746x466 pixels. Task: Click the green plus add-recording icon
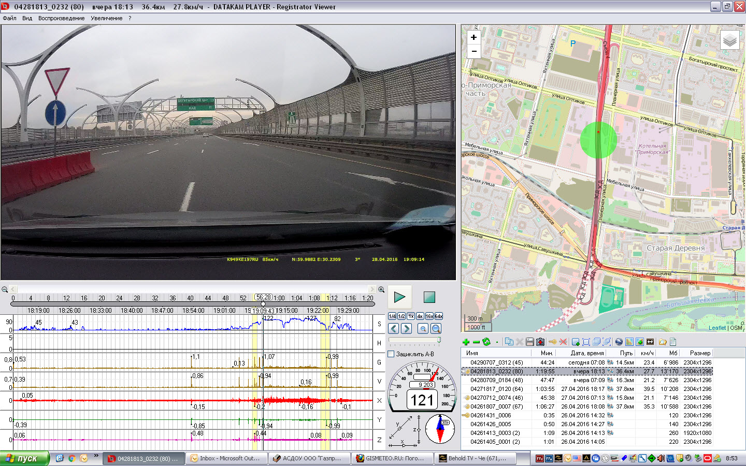click(466, 342)
